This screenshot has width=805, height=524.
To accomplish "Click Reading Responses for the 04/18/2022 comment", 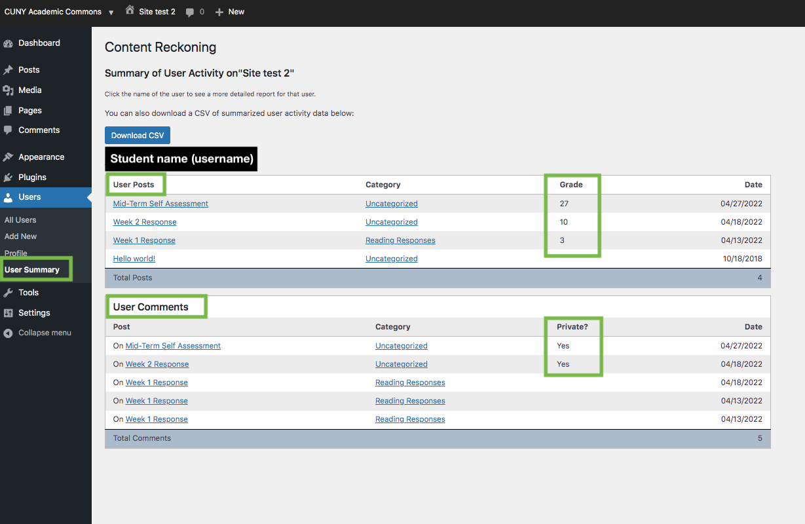I will [410, 383].
